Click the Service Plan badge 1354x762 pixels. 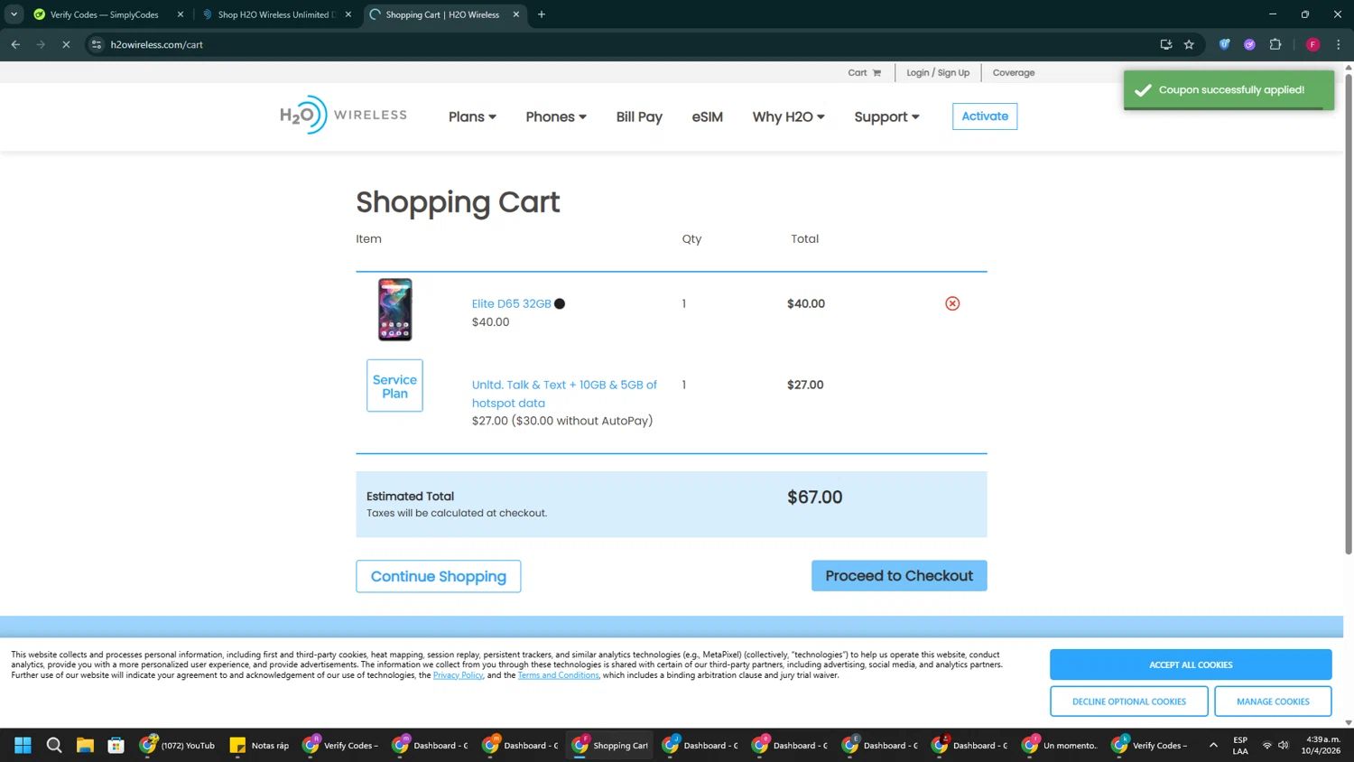pos(394,386)
